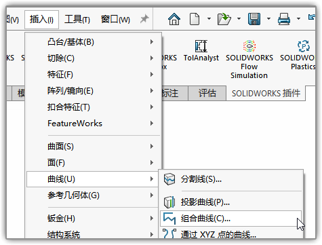322x245 pixels.
Task: Select the highlighted 曲线(U) menu entry
Action: (92, 179)
